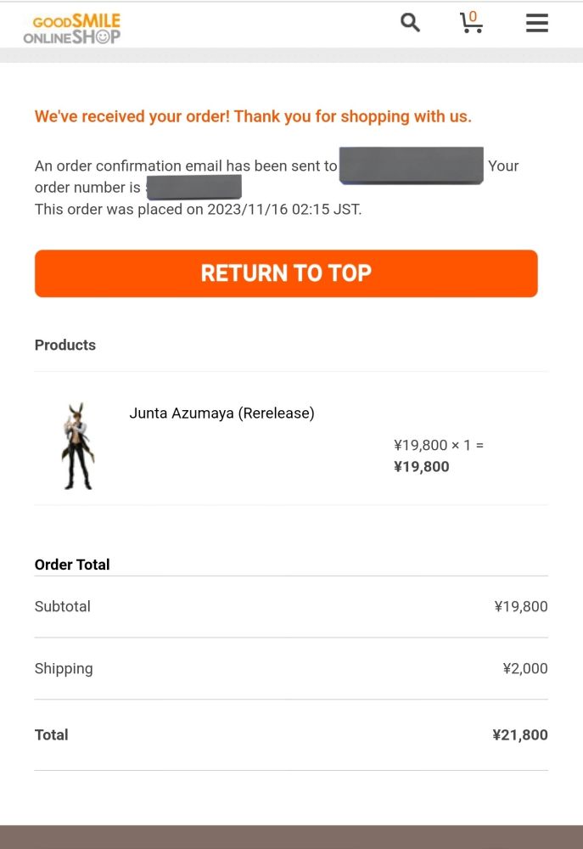Click the Good Smile Online Shop logo
Screen dimensions: 583x849
[x=72, y=28]
